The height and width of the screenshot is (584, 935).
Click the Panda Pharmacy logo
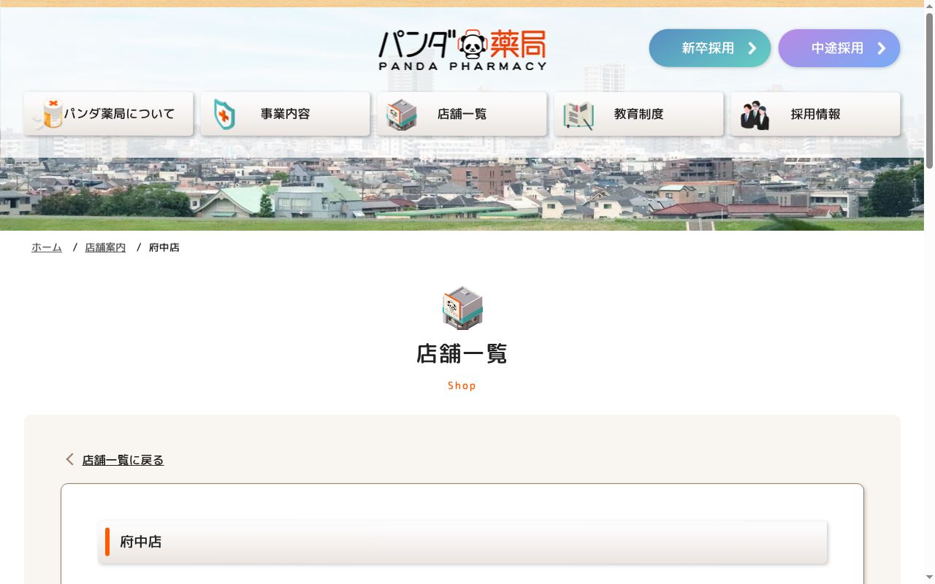click(x=462, y=49)
